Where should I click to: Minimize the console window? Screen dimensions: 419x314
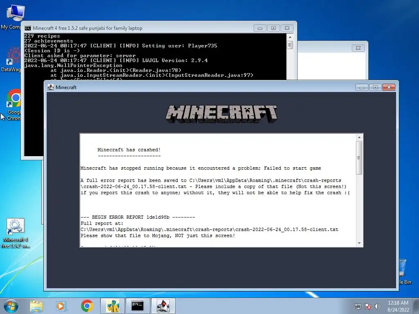[x=260, y=28]
